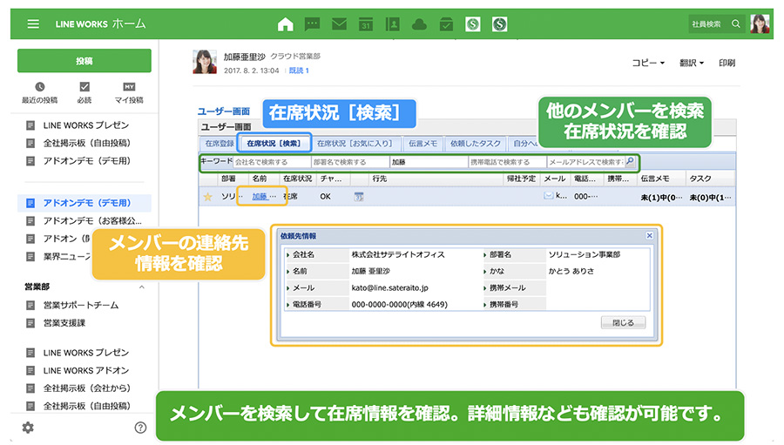Click the schedule calendar icon in the result row
Viewport: 784px width, 445px height.
pos(359,197)
